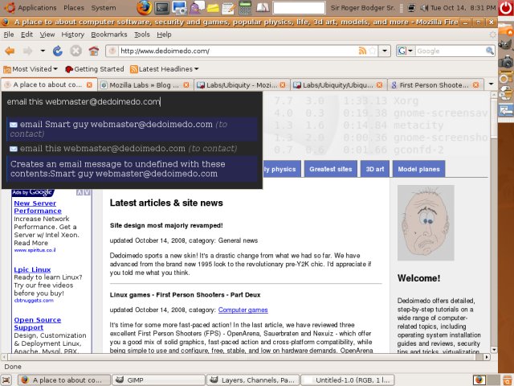514x386 pixels.
Task: Click the forward navigation arrow
Action: click(28, 51)
